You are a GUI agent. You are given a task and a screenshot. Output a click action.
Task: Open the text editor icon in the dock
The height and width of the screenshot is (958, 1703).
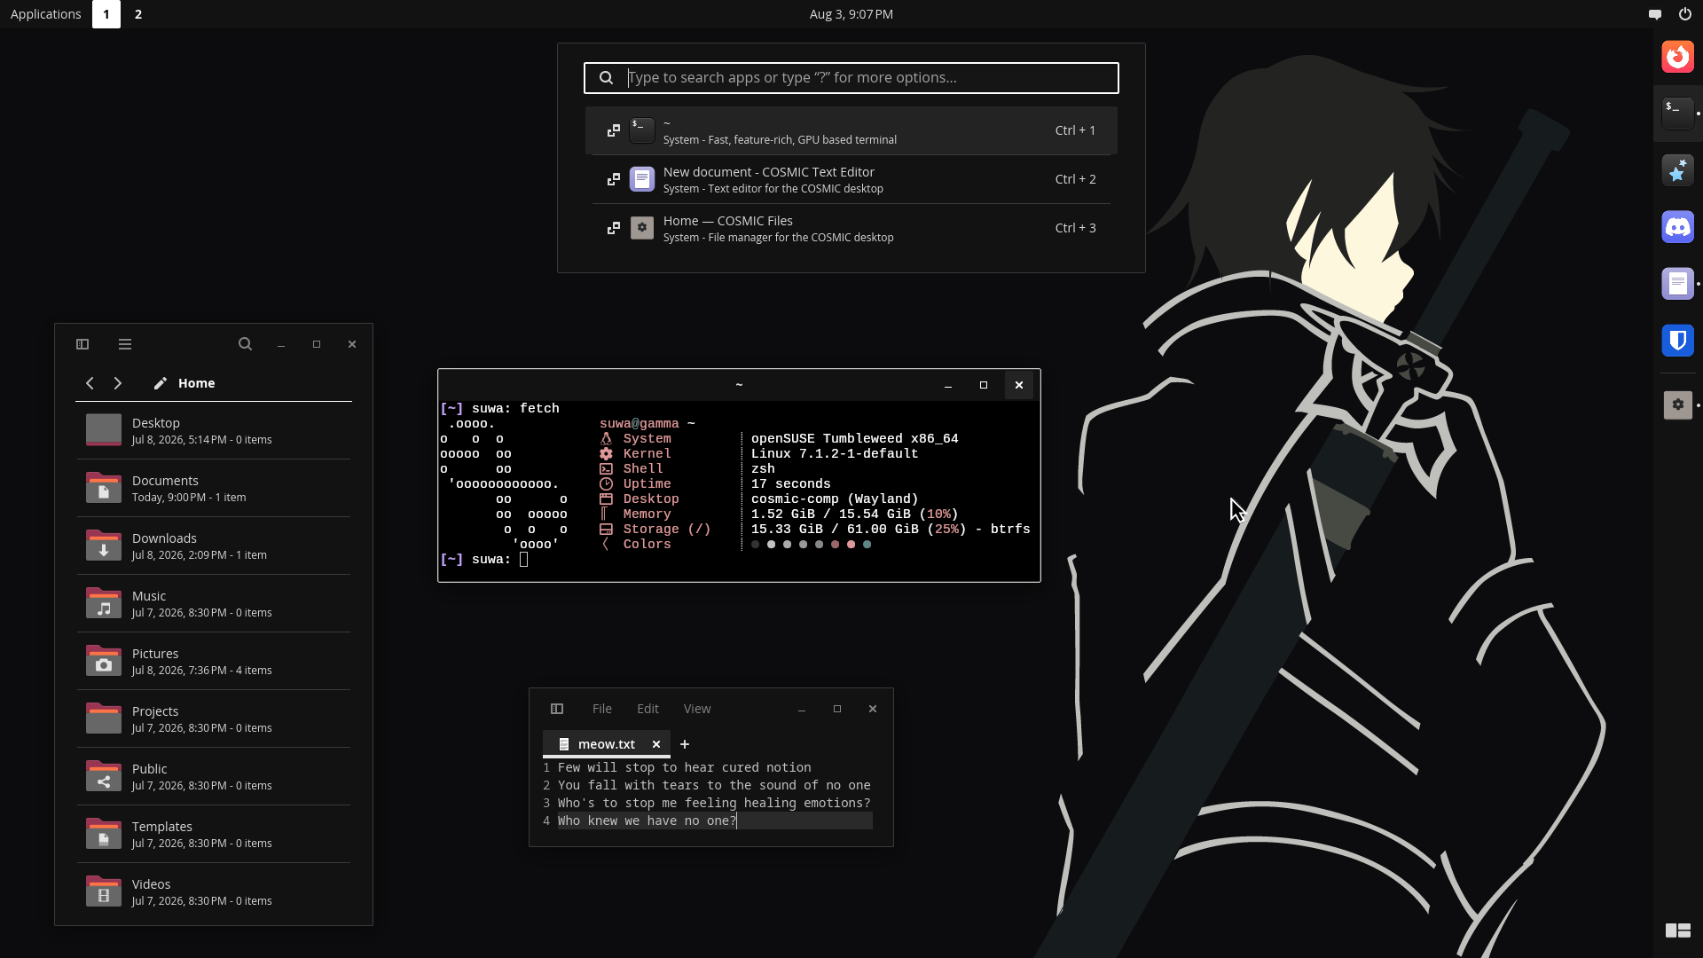click(1677, 284)
